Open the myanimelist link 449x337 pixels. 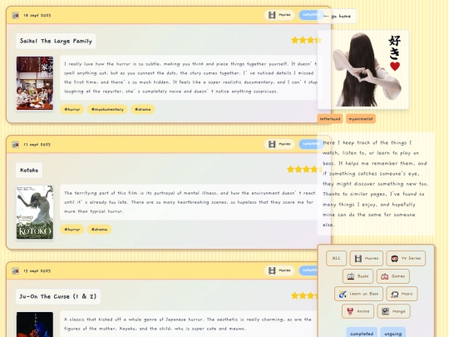click(361, 119)
